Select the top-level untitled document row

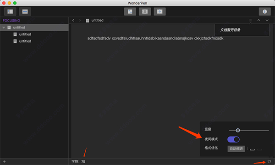coord(34,27)
